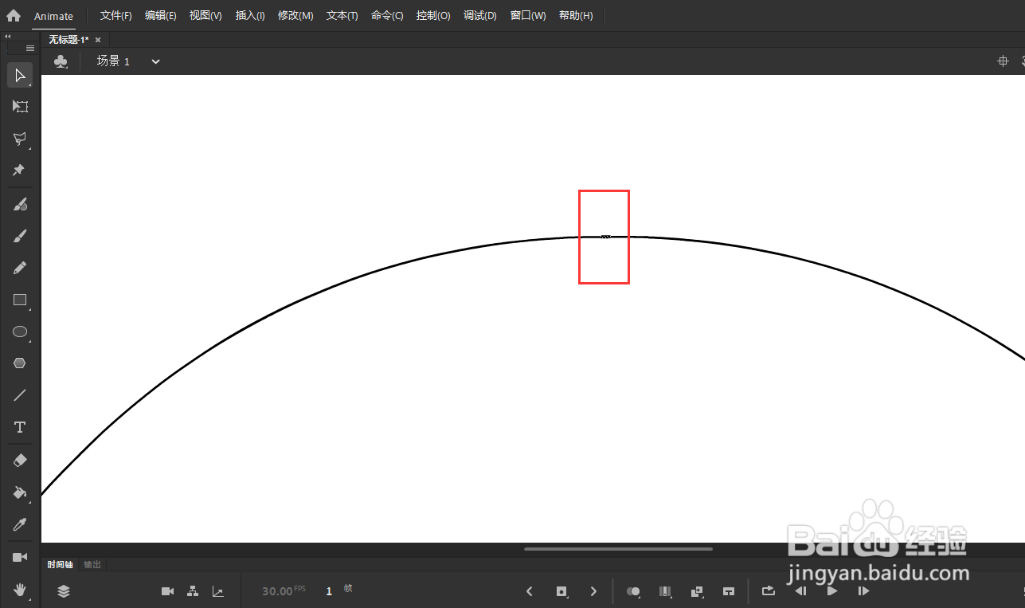Go to the Home screen icon
This screenshot has height=608, width=1025.
14,15
